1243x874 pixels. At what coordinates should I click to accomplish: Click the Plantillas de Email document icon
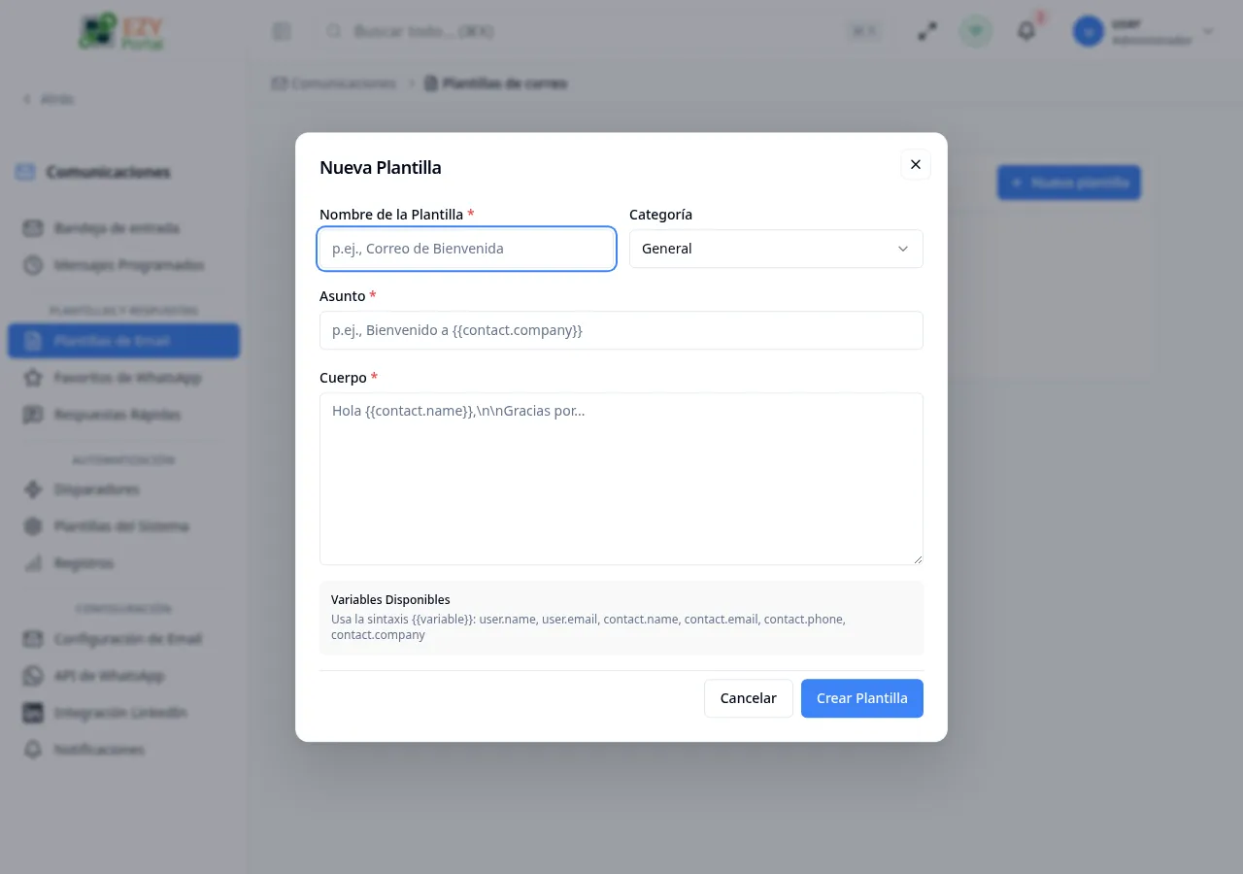coord(33,341)
